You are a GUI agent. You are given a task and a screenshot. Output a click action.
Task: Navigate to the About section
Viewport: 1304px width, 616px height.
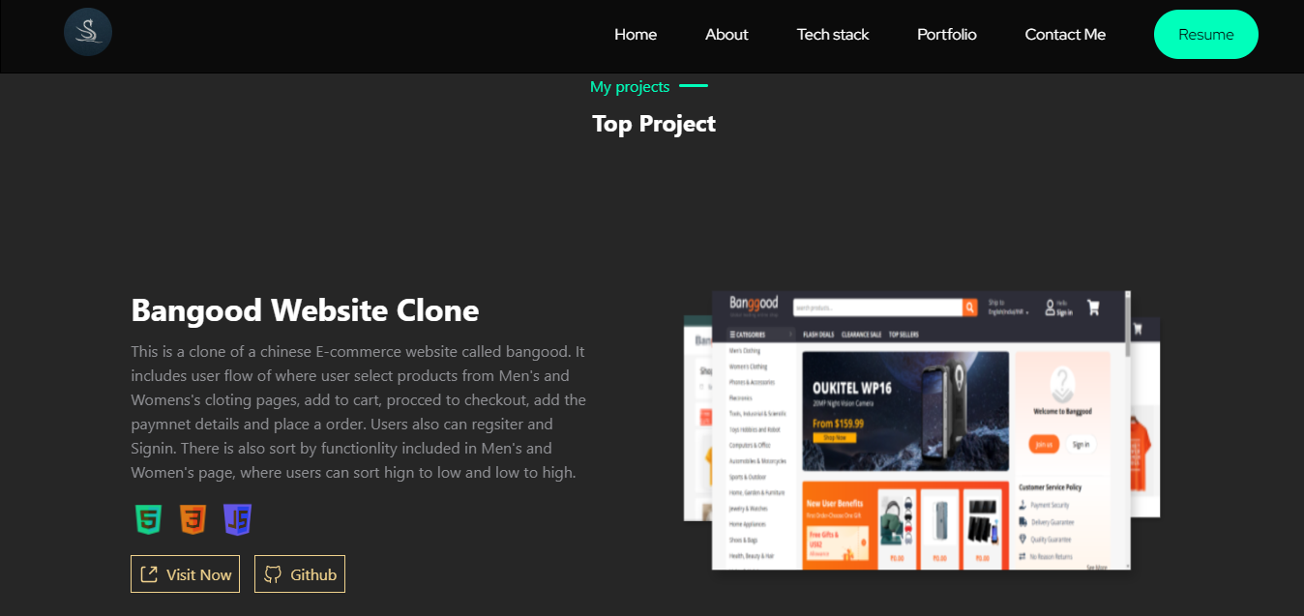pos(726,34)
